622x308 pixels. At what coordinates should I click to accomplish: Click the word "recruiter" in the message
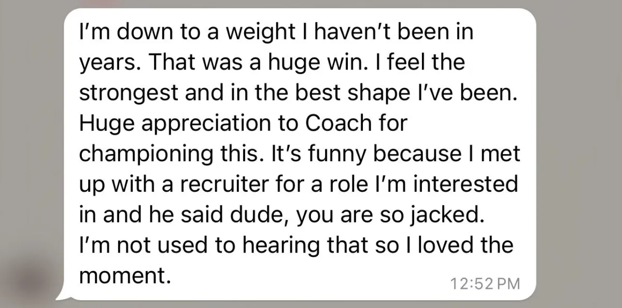click(215, 186)
